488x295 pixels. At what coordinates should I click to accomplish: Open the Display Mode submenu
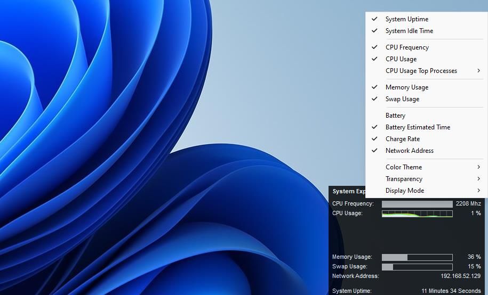coord(405,191)
